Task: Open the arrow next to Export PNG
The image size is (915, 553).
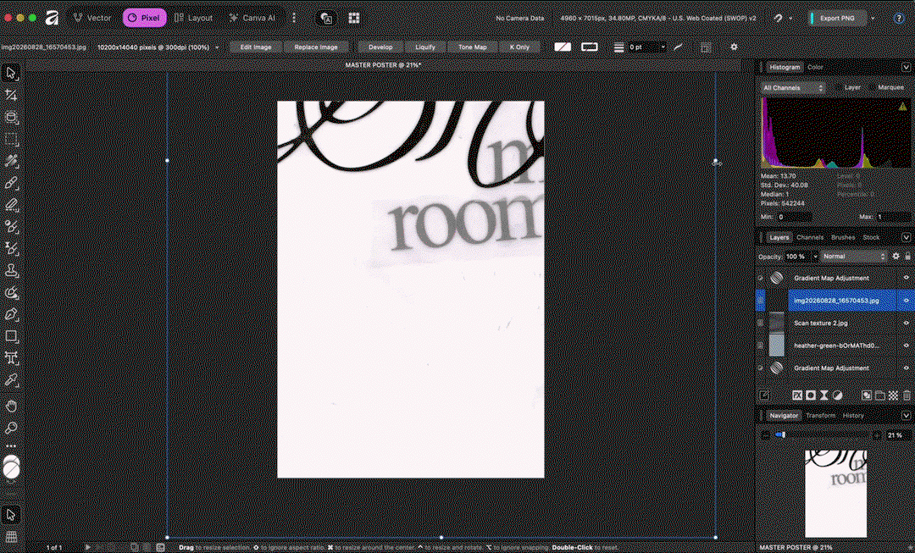Action: pos(873,18)
